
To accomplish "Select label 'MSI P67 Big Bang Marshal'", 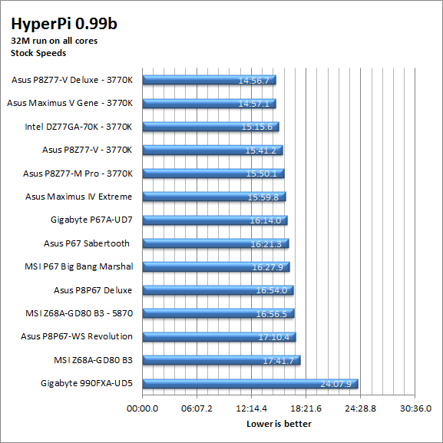I will 79,266.
